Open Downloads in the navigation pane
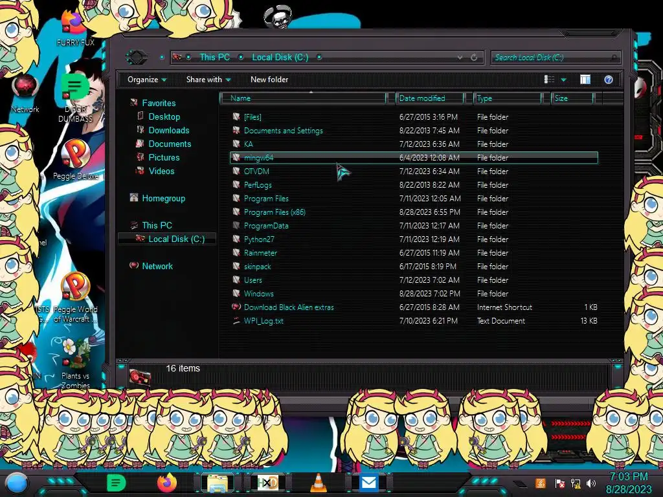This screenshot has height=497, width=663. [x=169, y=130]
